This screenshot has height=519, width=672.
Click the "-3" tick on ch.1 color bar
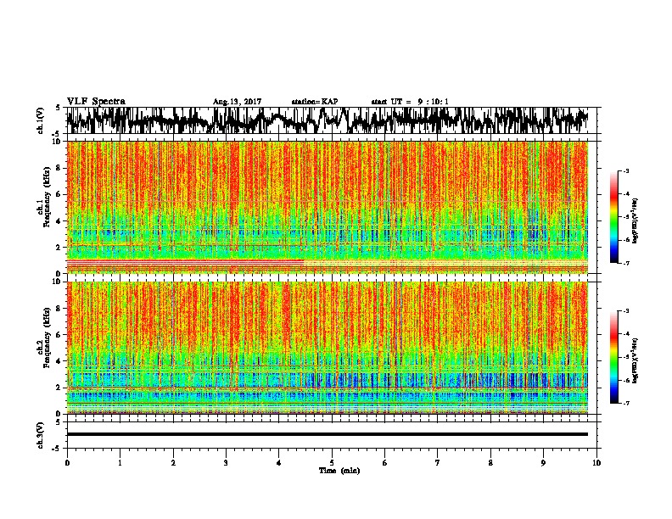[x=626, y=171]
